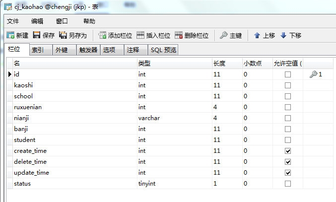
Task: Click the Type (类型) column header
Action: [x=175, y=64]
